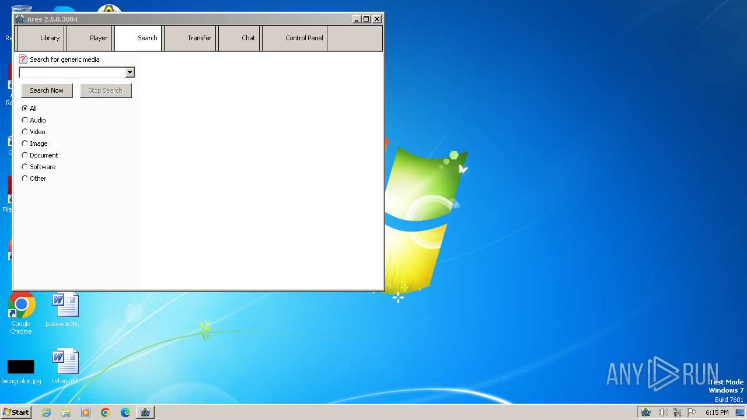Select the tvbay.rtf desktop file
The image size is (747, 420).
click(x=65, y=367)
